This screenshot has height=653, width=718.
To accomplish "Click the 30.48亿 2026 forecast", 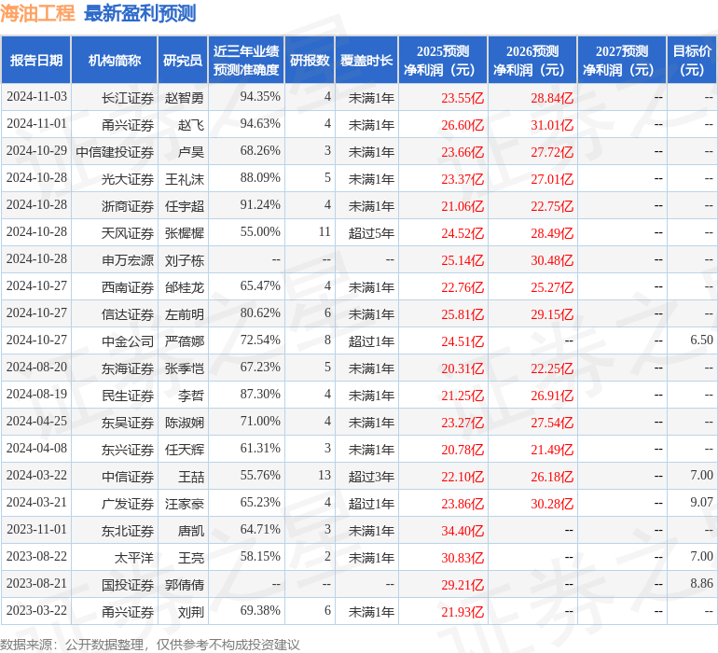I will tap(552, 260).
